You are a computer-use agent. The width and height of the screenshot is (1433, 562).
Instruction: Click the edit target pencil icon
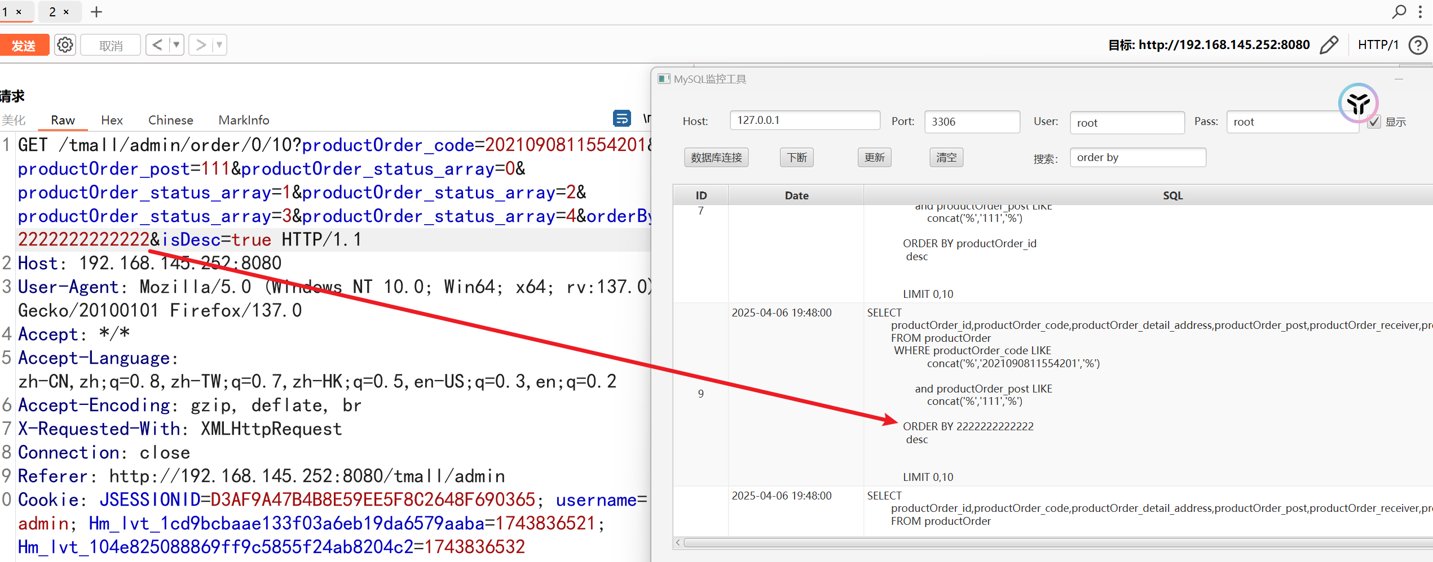(1329, 45)
